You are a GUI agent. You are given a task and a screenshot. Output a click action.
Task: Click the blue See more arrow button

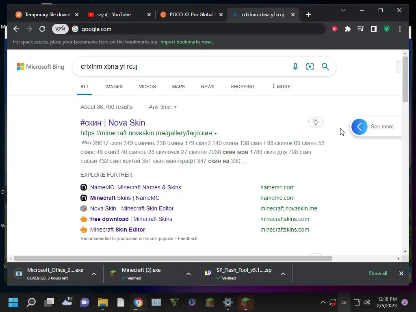click(359, 127)
